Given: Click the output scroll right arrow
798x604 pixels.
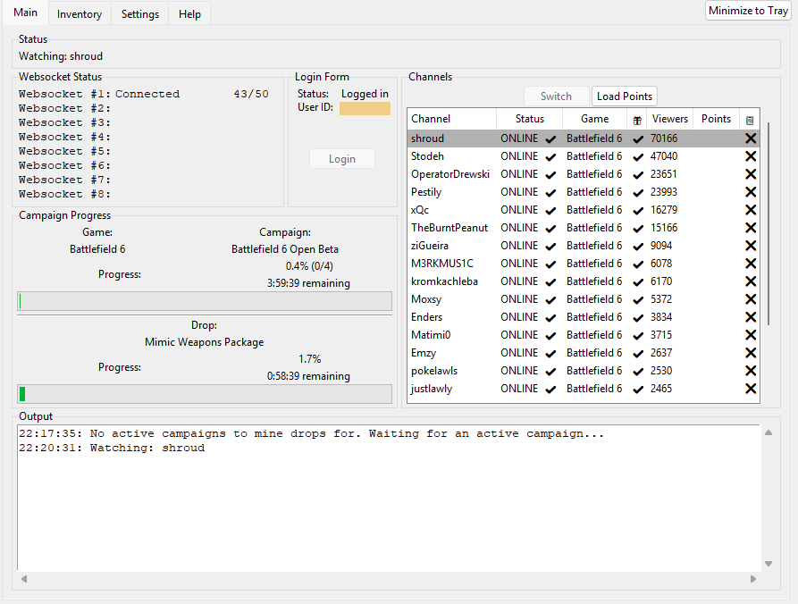Looking at the screenshot, I should pos(753,579).
